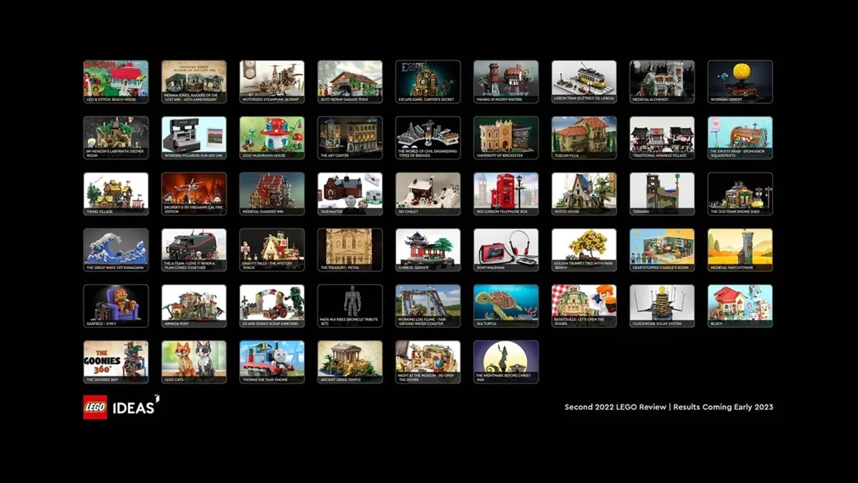Select The Treasury - Petra card
The width and height of the screenshot is (858, 483).
(350, 250)
